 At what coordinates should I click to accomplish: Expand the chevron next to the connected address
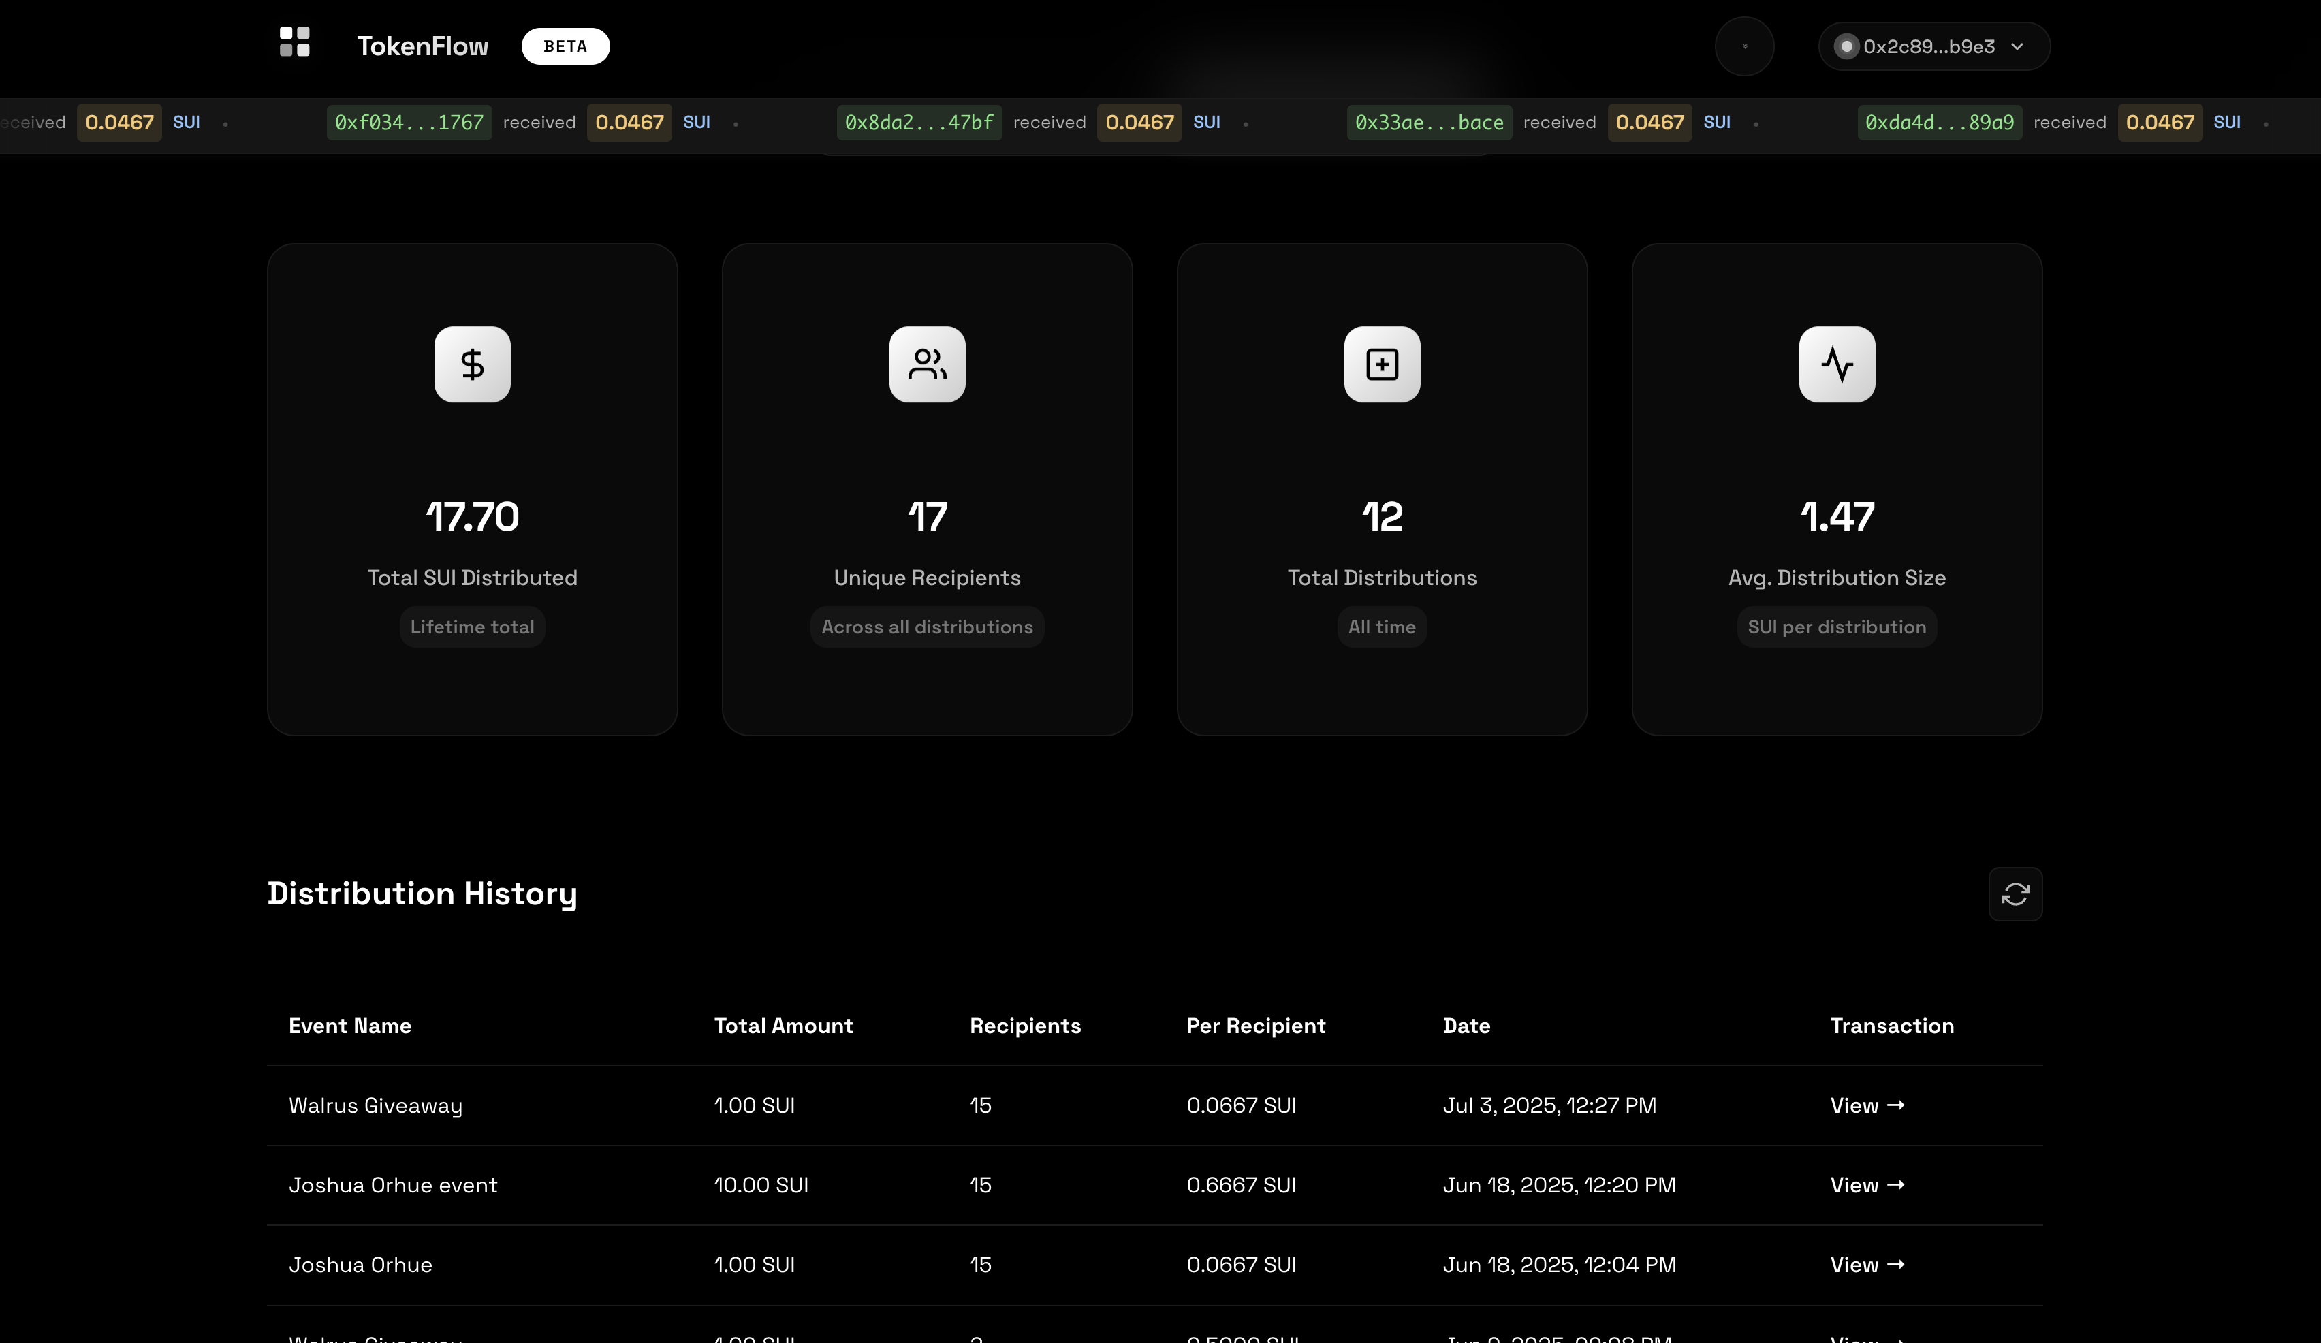(2017, 46)
